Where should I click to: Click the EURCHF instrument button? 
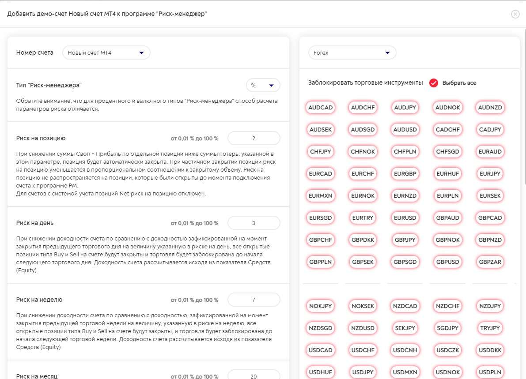point(363,174)
